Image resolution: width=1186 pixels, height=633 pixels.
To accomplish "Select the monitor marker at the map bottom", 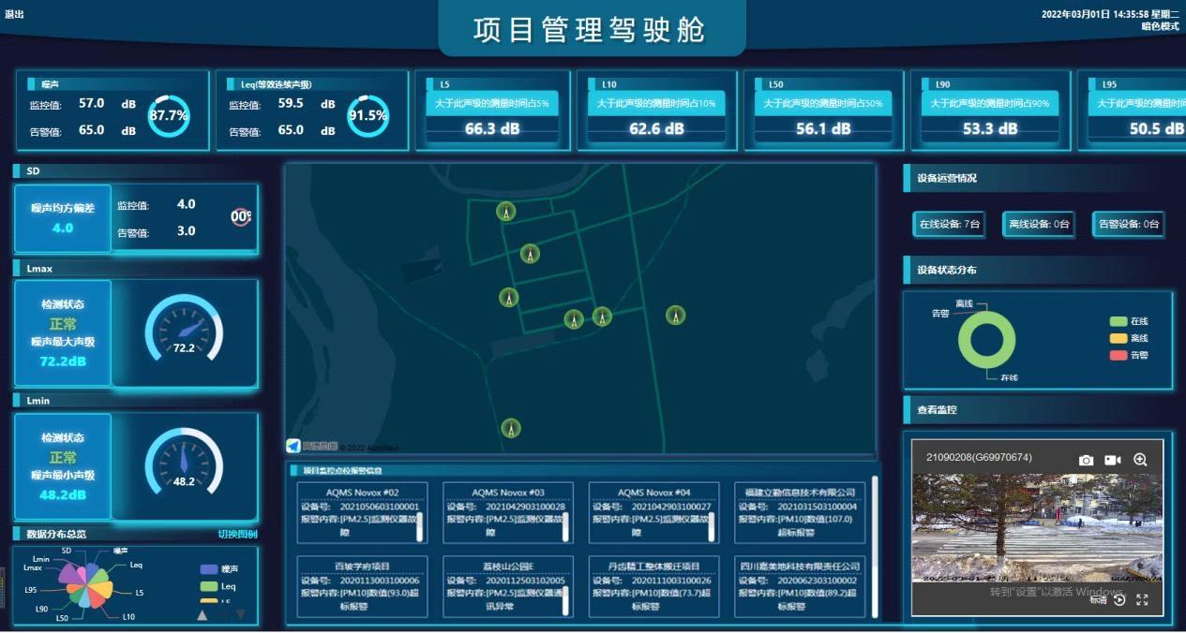I will coord(511,427).
